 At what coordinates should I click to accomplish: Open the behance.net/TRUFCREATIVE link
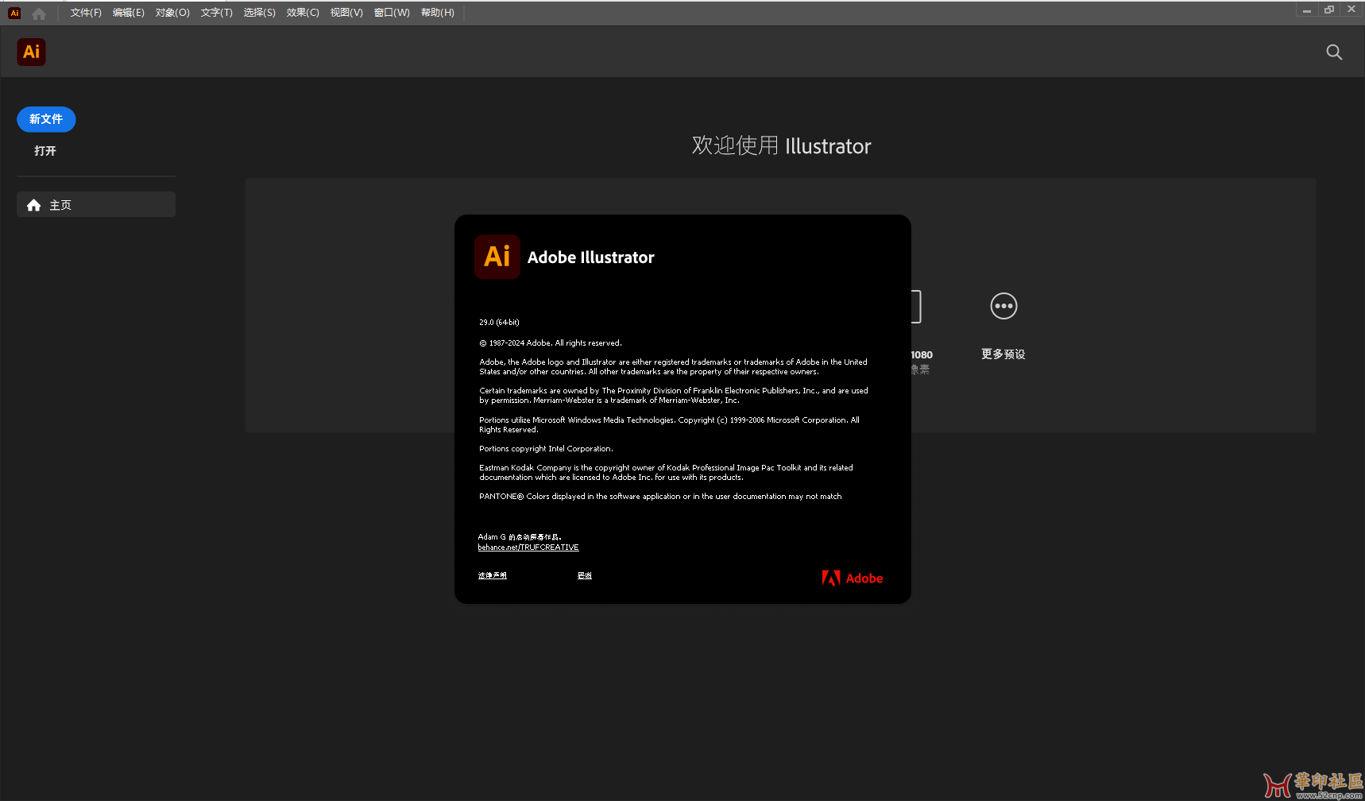(x=528, y=548)
